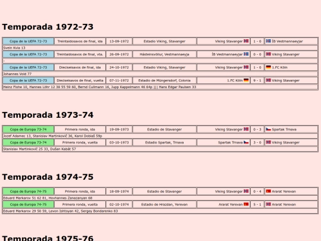Click 'Ararat Yerevan' away team, 18-09-1974 row

[284, 192]
